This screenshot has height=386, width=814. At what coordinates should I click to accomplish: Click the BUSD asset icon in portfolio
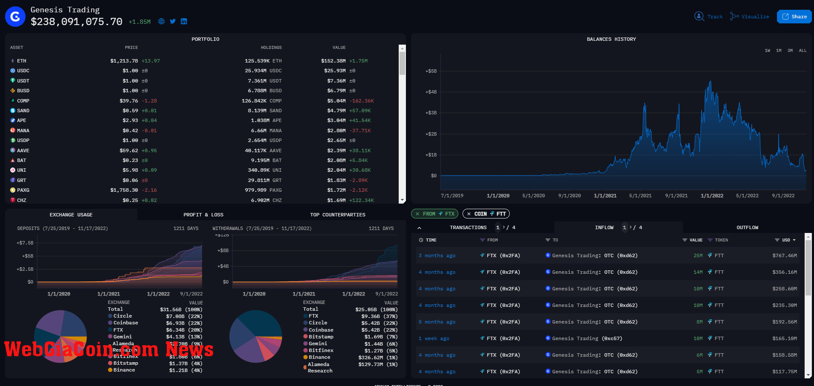(x=13, y=91)
